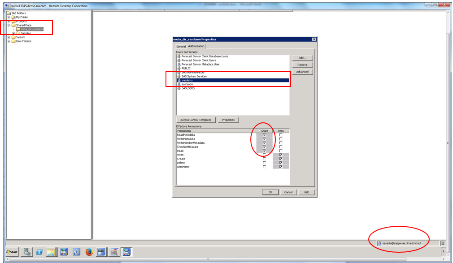Click the SAS icon in the taskbar
Screen dimensions: 453x263
101,252
